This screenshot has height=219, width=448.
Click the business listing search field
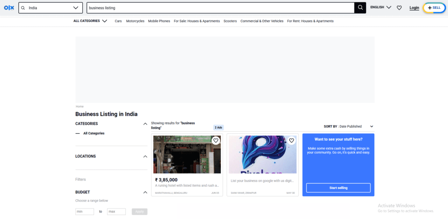pos(220,8)
